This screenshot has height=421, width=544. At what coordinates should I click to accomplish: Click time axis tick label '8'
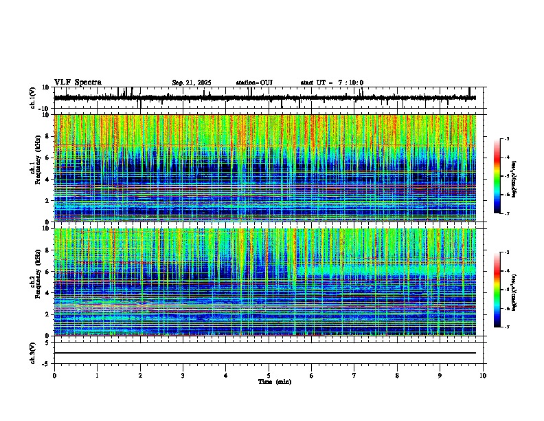pos(397,376)
